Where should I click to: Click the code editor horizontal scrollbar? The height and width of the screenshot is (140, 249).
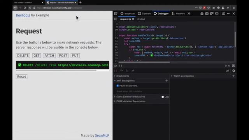144,62
